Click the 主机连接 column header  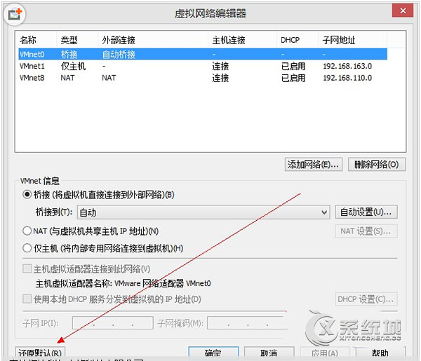click(243, 40)
